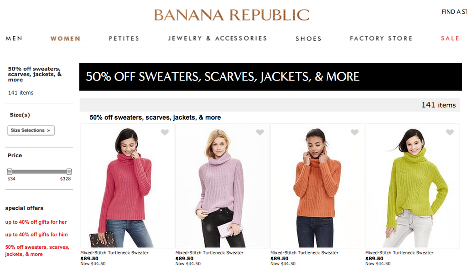This screenshot has height=271, width=467.
Task: Click the Banana Republic logo
Action: (x=232, y=15)
